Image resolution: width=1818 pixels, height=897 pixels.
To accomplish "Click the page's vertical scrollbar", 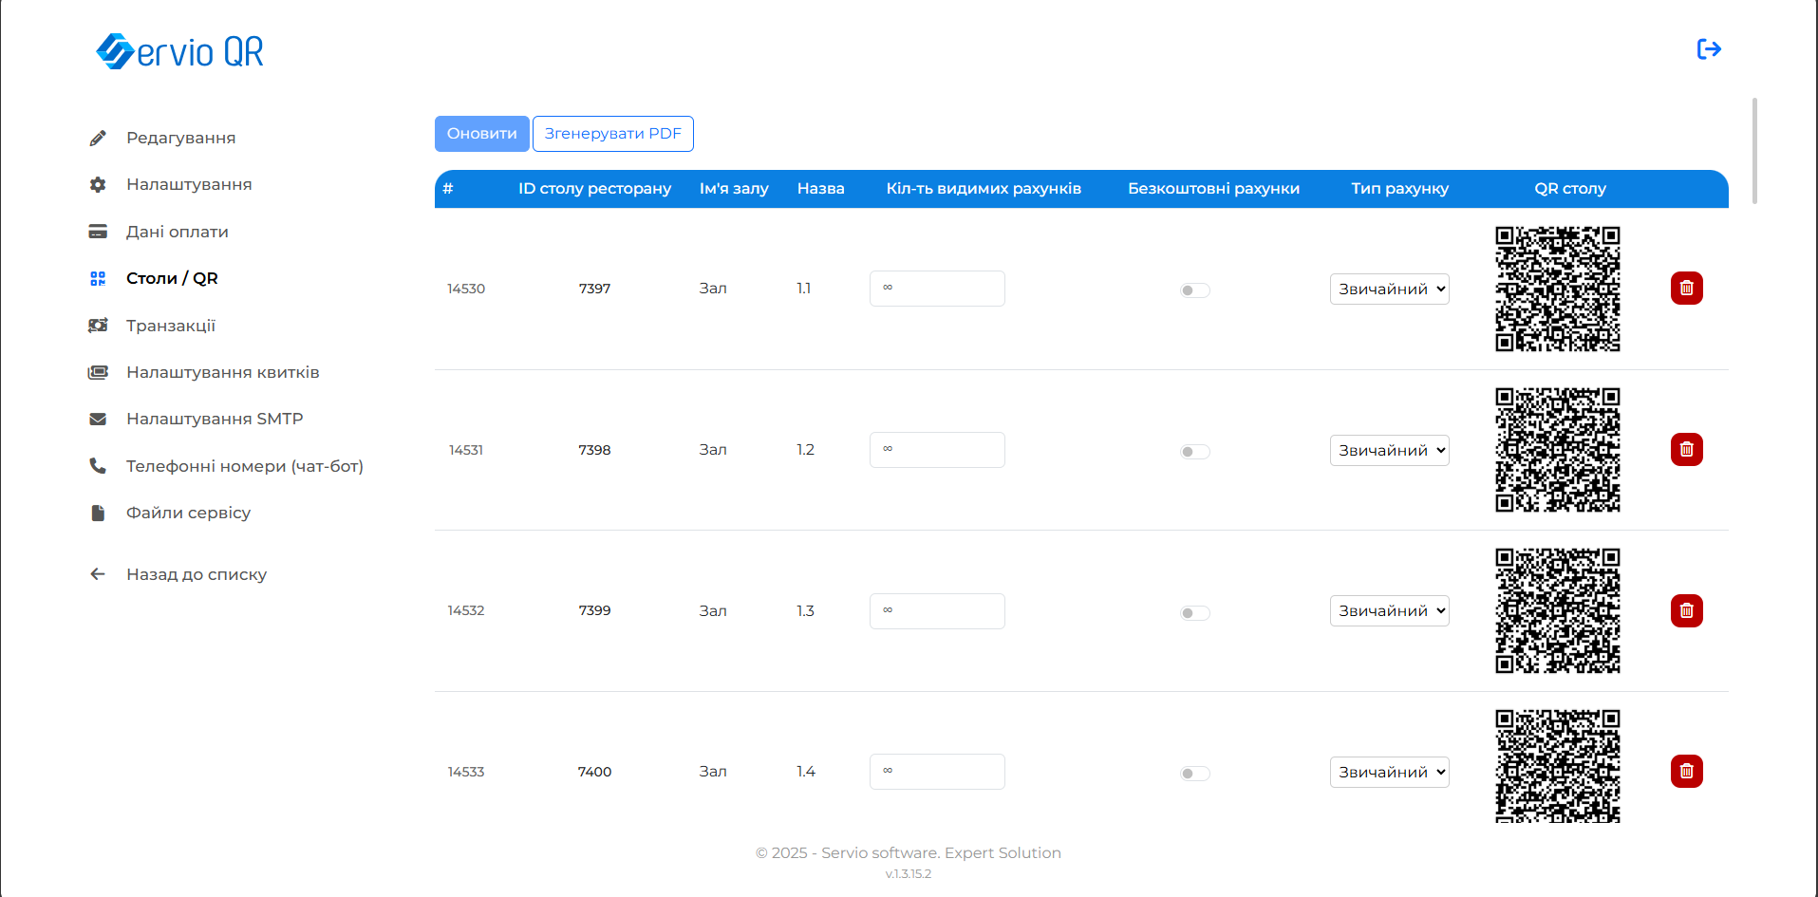I will click(1754, 152).
